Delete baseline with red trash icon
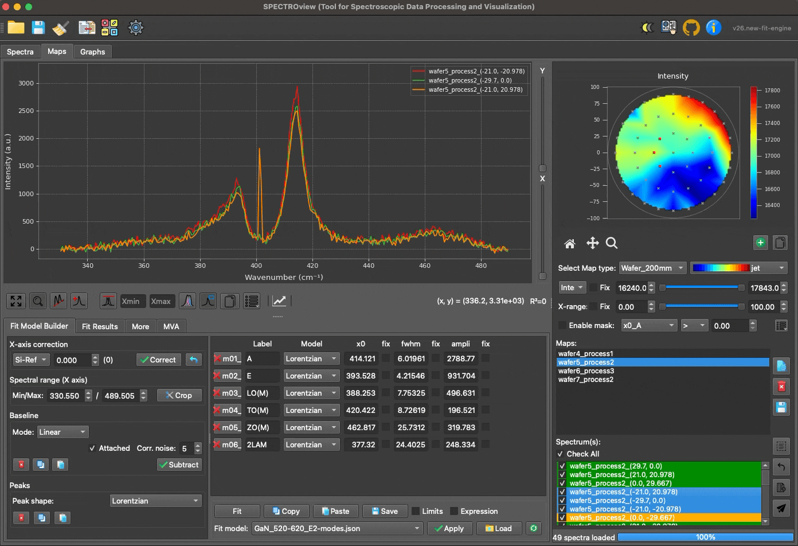The image size is (798, 546). coord(21,465)
